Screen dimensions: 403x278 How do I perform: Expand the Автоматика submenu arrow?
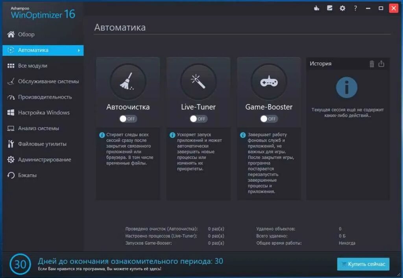click(79, 50)
